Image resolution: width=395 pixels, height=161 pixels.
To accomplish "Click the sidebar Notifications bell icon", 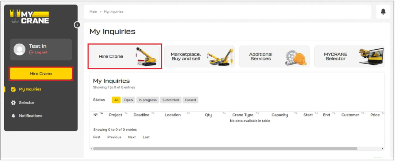I will [x=14, y=116].
